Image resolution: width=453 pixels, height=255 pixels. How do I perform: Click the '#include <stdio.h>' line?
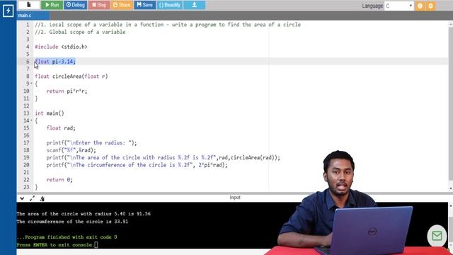pyautogui.click(x=61, y=47)
